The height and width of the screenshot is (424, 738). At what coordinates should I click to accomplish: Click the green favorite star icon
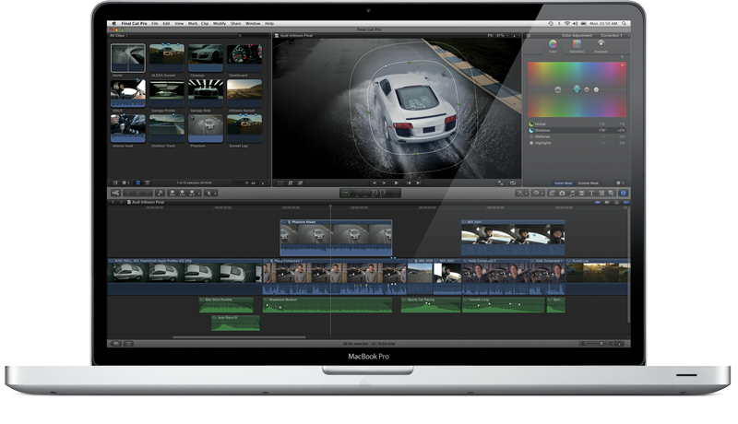pos(127,194)
